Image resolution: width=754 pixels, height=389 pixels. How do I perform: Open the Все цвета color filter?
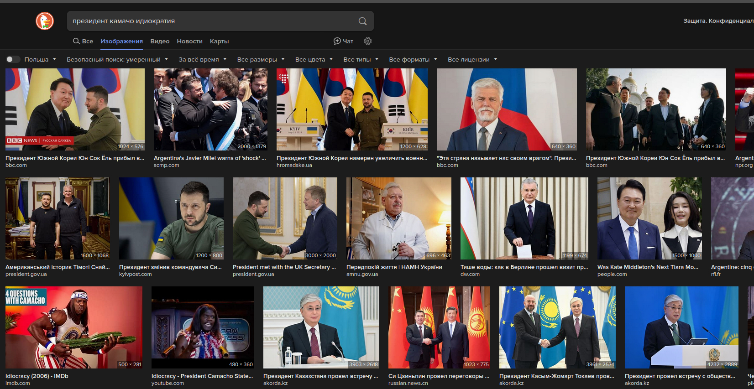(314, 59)
